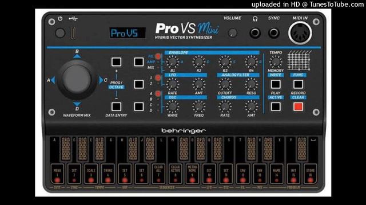Adjust the envelope R2 knob
Image resolution: width=366 pixels, height=205 pixels.
tap(198, 62)
